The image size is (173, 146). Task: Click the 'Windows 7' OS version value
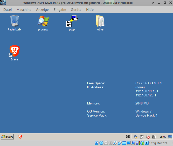[144, 111]
